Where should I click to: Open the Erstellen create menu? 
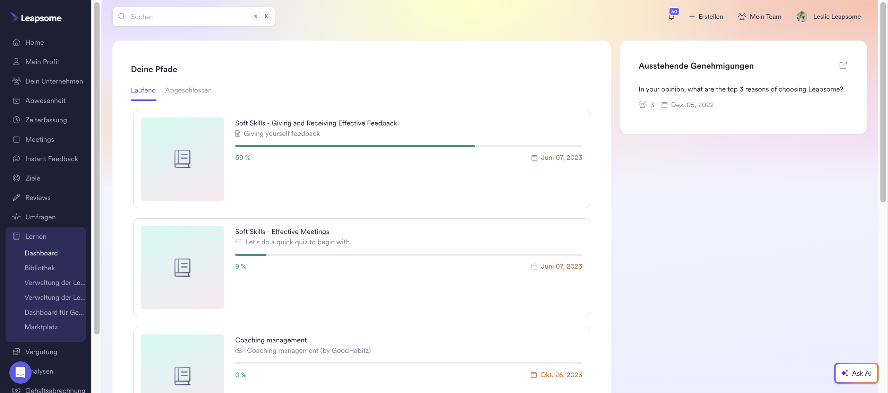[x=706, y=17]
